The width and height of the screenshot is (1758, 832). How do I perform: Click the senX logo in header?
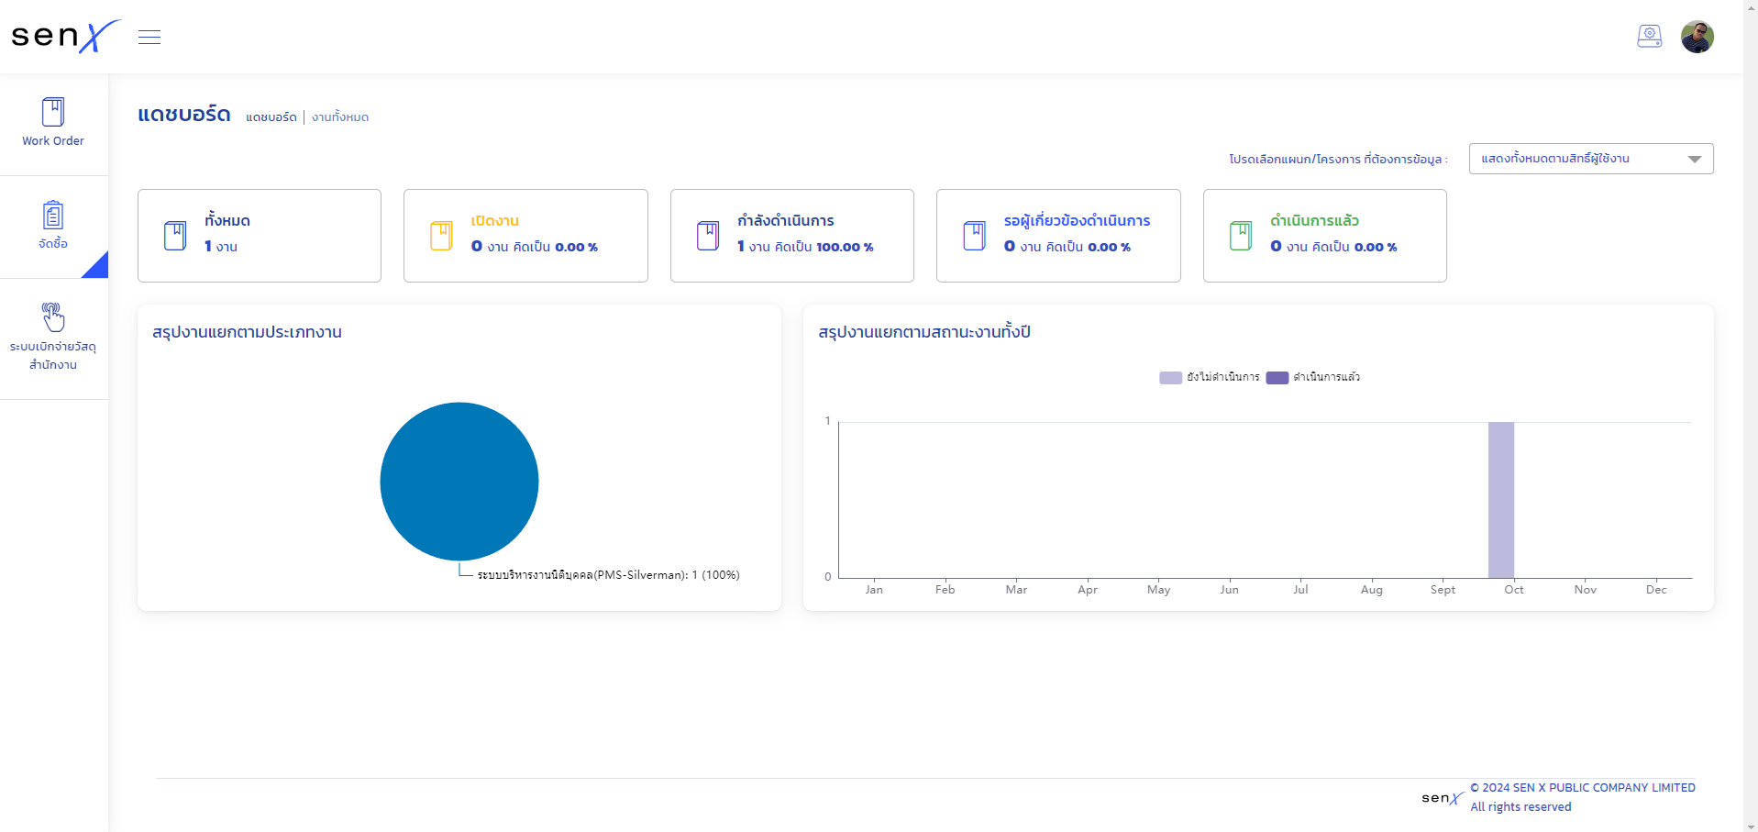64,37
